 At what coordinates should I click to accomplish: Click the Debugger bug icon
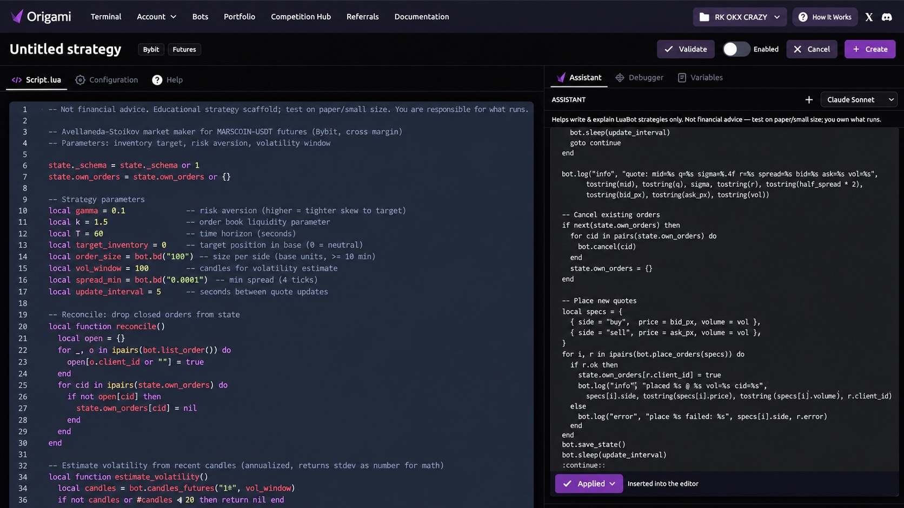point(620,78)
